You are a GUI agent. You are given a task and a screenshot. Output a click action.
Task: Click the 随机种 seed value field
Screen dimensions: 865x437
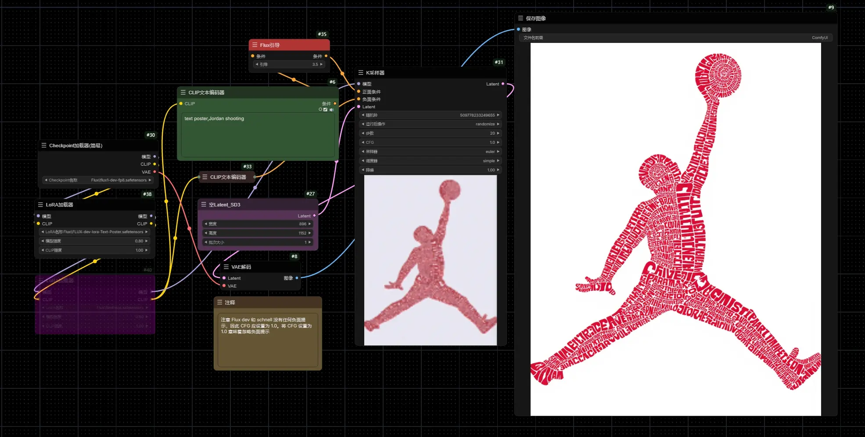click(x=431, y=115)
